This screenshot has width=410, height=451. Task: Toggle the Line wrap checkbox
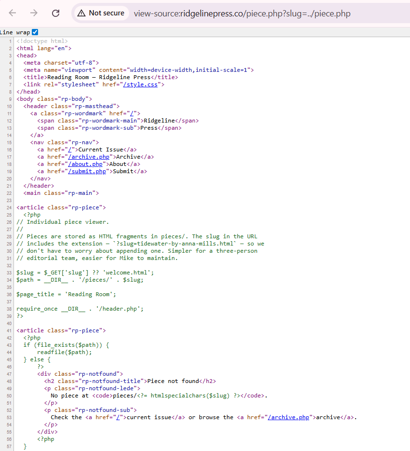[x=35, y=32]
